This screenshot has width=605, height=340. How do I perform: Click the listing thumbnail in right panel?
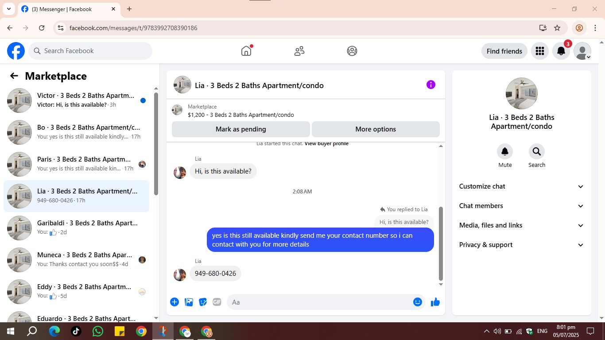coord(522,93)
